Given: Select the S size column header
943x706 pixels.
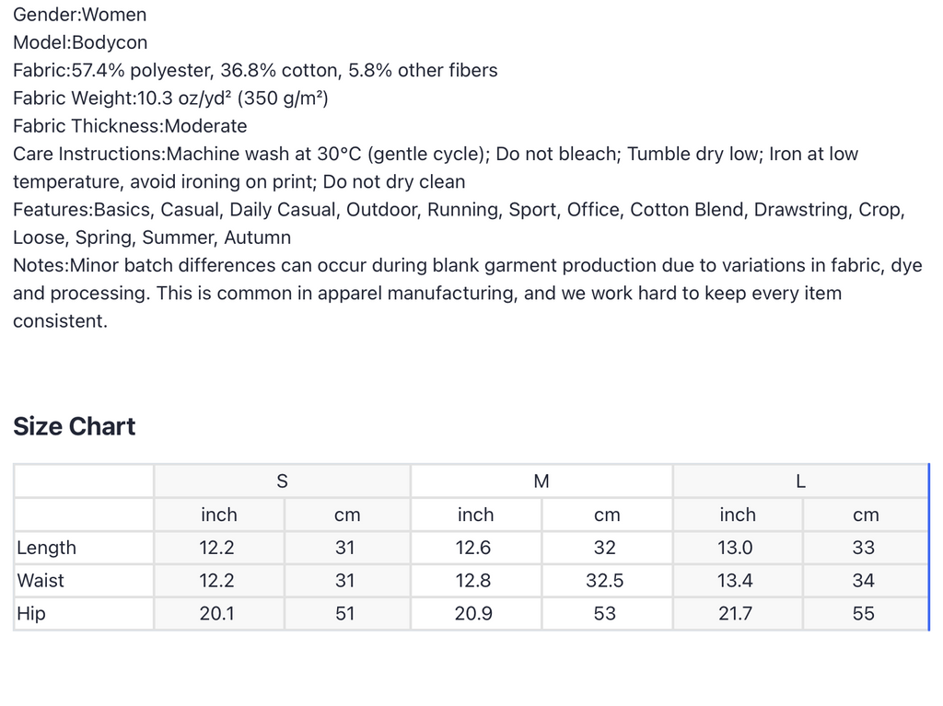Looking at the screenshot, I should (282, 481).
